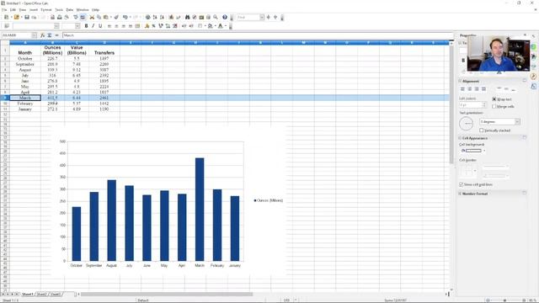539x303 pixels.
Task: Click the Find text field
Action: pos(248,17)
